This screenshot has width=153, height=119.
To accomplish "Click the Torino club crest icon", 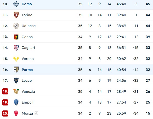I will [x=16, y=15].
